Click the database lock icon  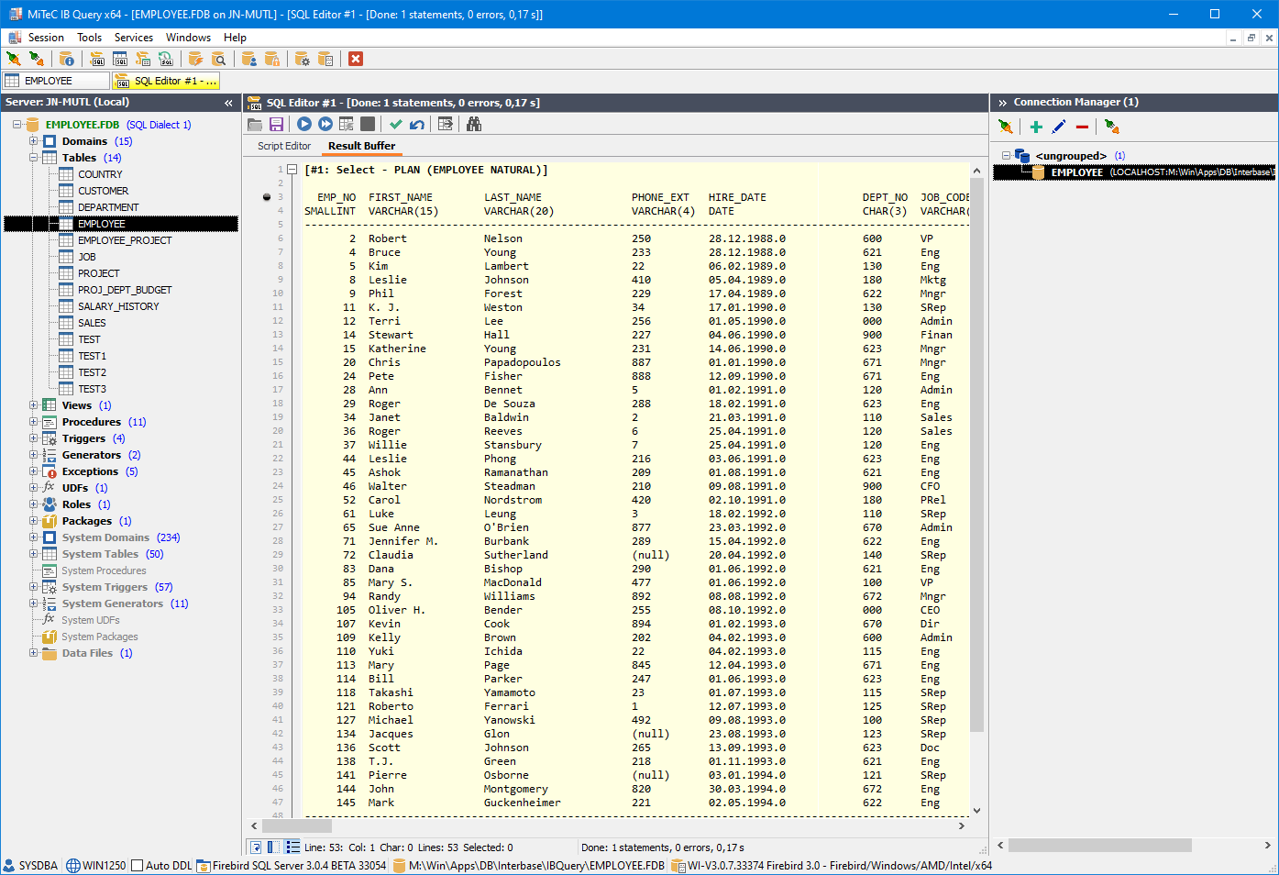271,59
